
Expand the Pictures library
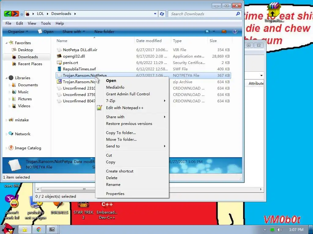tap(9, 99)
